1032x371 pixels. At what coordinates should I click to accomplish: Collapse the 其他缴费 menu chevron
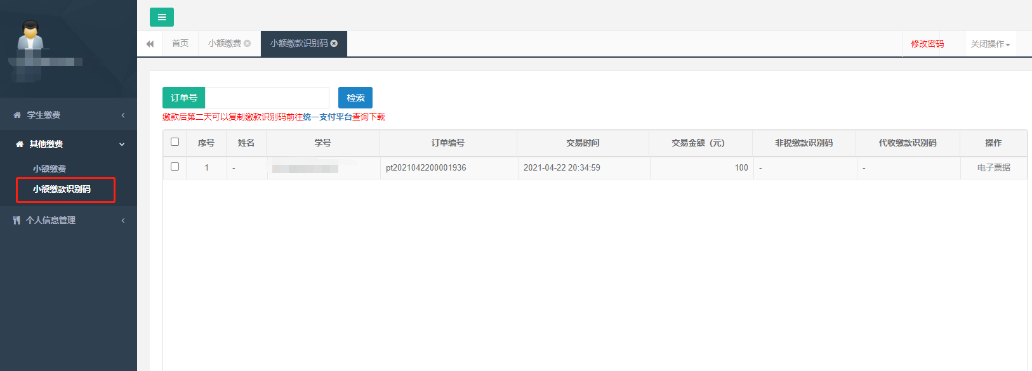(x=122, y=145)
